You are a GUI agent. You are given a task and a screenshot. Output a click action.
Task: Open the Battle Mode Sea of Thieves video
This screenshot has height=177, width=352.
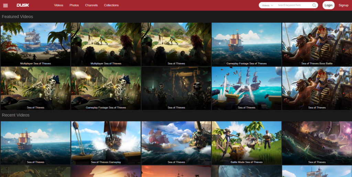(246, 143)
